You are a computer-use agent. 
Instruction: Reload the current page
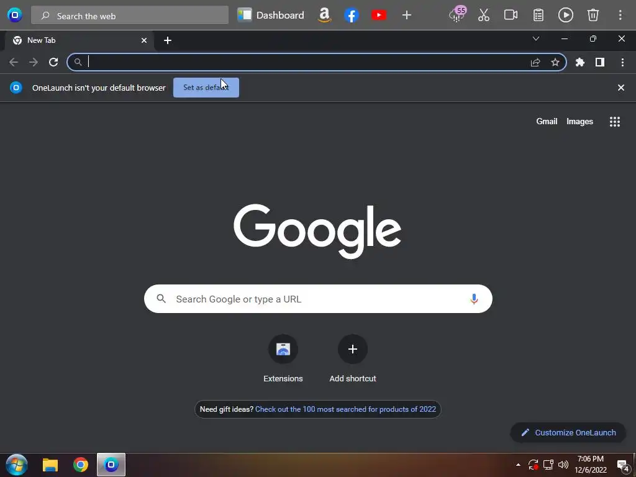tap(53, 62)
